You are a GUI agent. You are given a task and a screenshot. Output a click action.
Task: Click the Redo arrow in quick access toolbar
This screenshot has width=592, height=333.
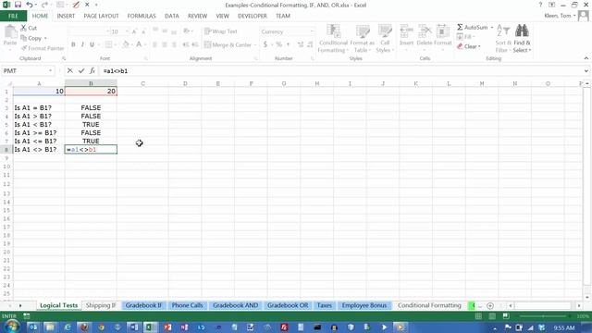pyautogui.click(x=44, y=5)
